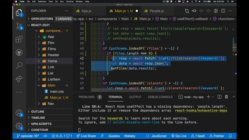Select the ListItem folder in explorer
249x140 pixels.
pos(49,79)
